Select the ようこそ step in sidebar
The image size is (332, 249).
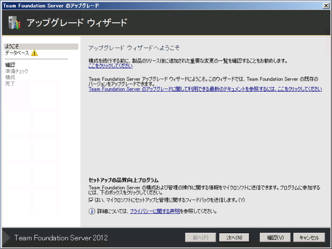point(41,46)
